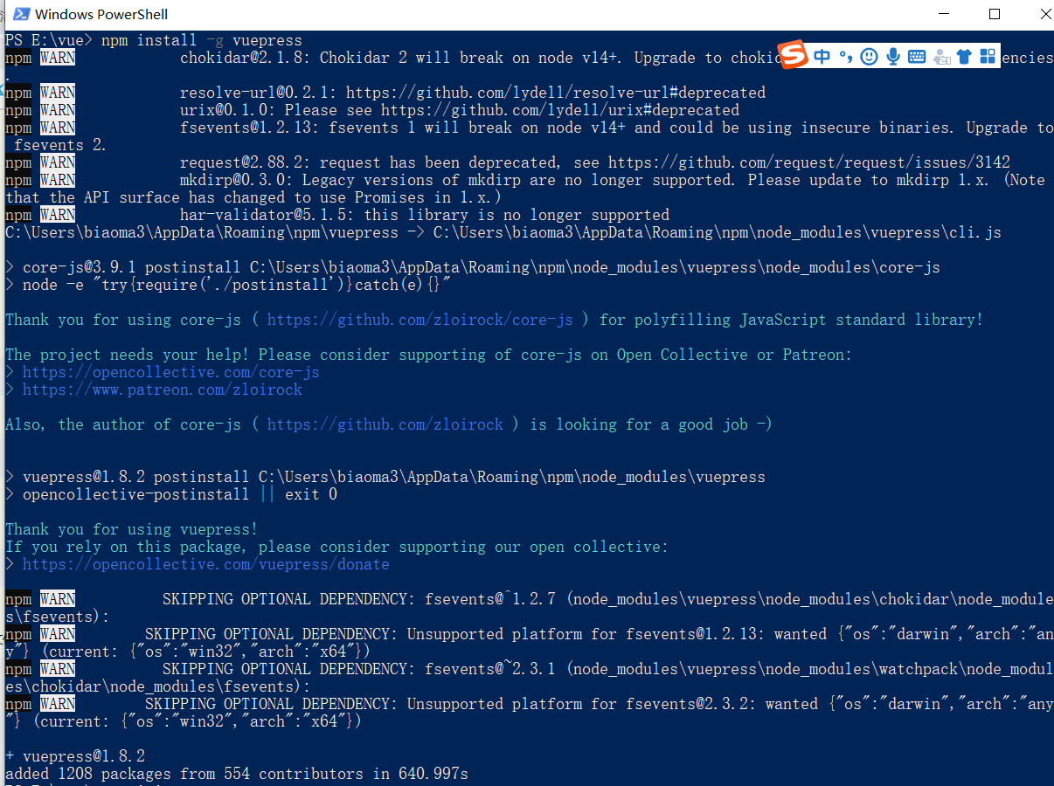Click the 'core-js@3.9.1 postinstall' line

click(473, 267)
